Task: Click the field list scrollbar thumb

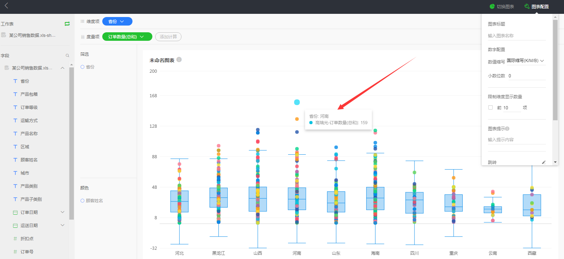Action: click(71, 143)
